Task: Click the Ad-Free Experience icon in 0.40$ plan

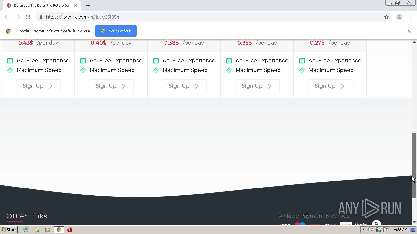Action: [83, 61]
